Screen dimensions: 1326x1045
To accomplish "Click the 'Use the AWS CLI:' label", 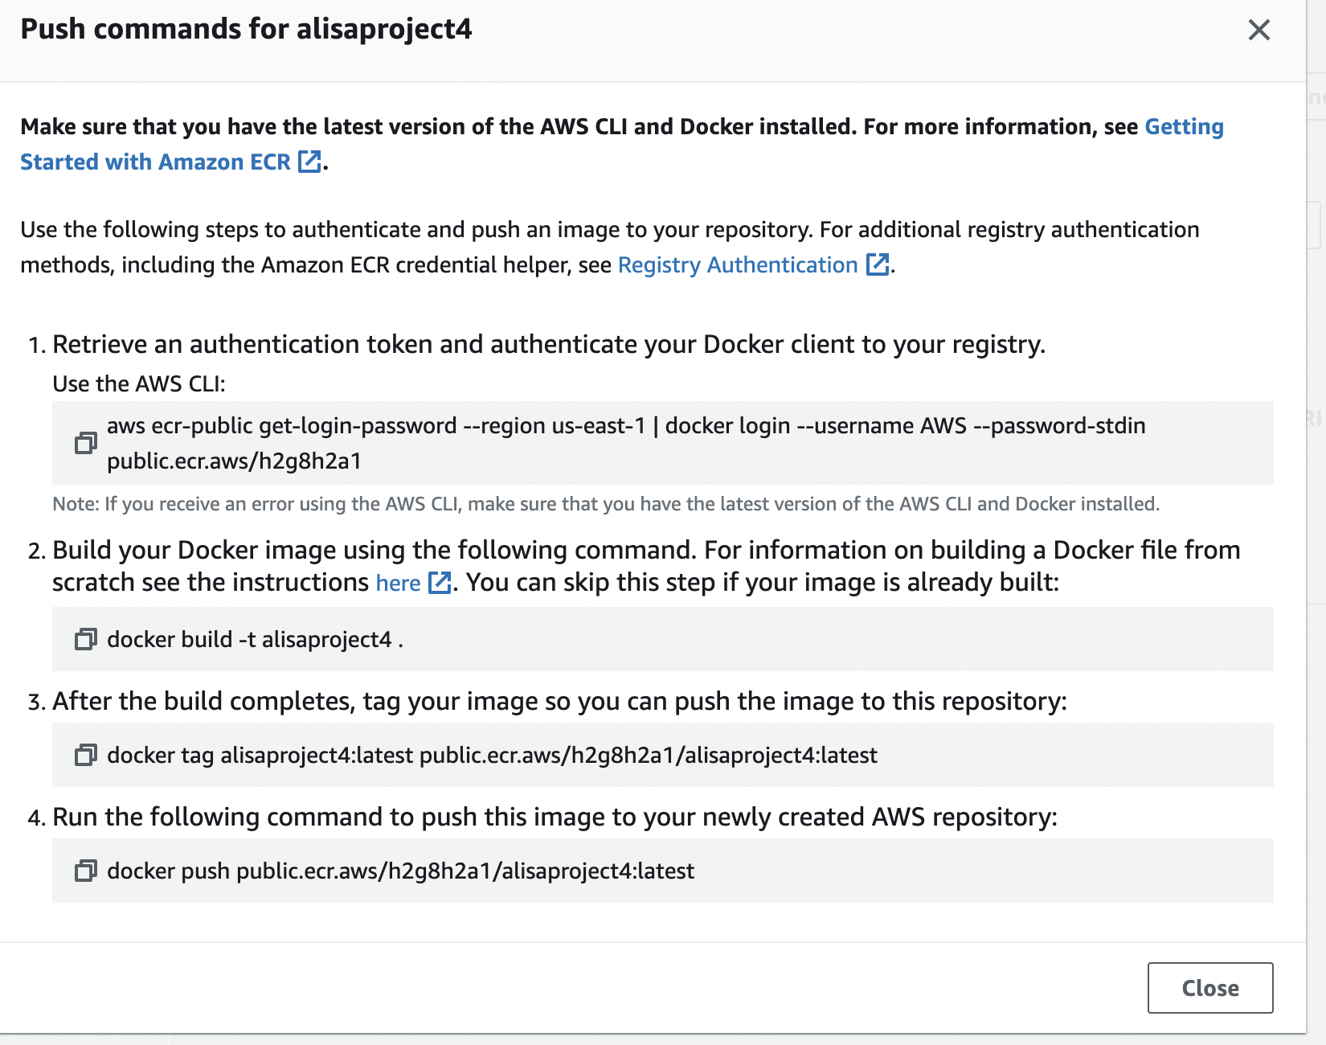I will coord(139,383).
